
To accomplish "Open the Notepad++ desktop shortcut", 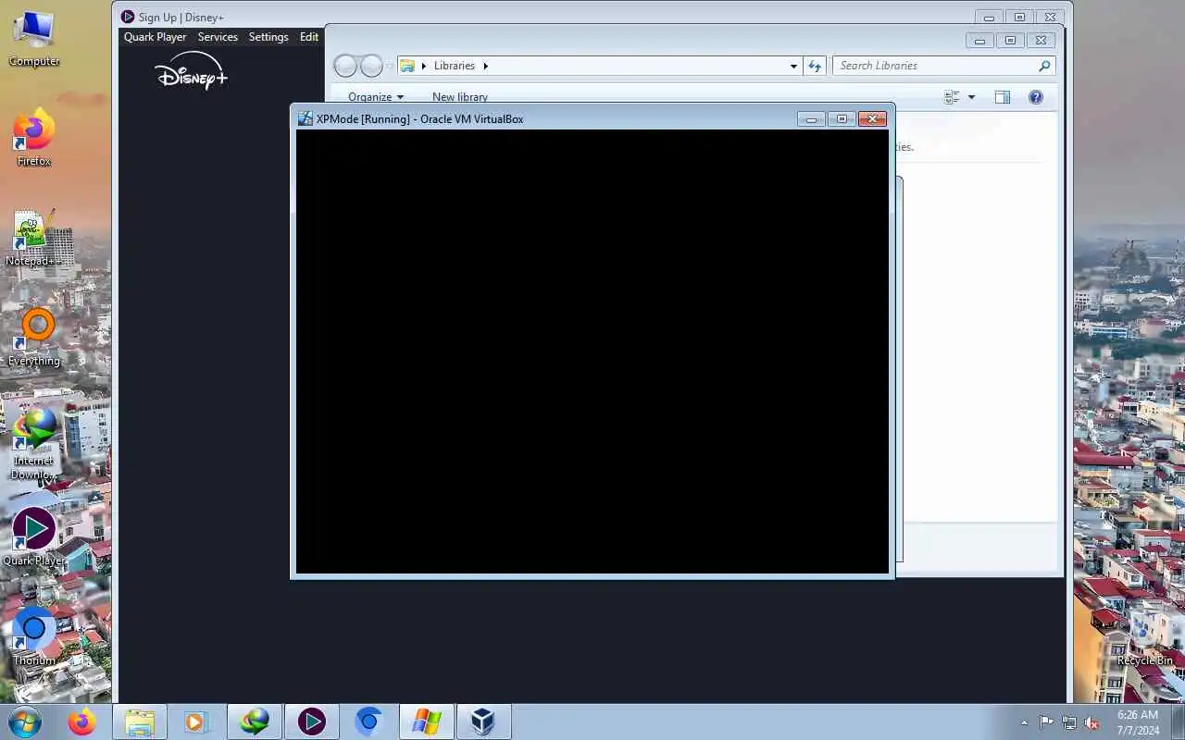I will (x=34, y=239).
